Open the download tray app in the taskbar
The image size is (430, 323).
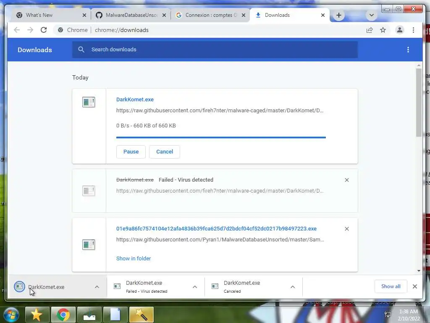[89, 315]
